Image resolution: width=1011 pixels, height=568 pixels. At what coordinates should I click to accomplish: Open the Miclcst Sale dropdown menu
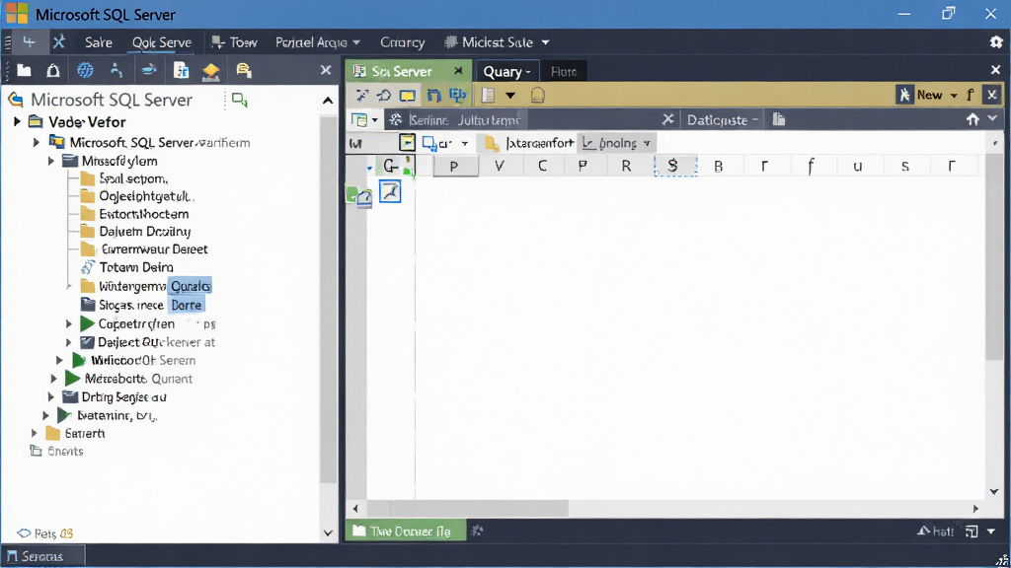(497, 42)
